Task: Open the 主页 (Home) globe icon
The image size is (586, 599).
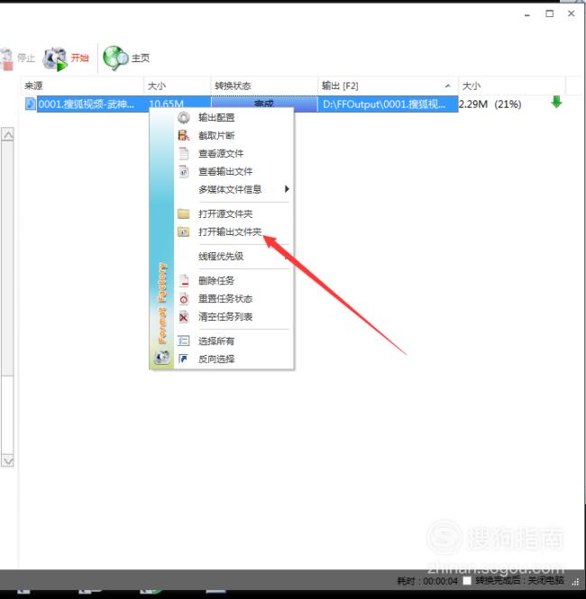Action: pyautogui.click(x=115, y=58)
